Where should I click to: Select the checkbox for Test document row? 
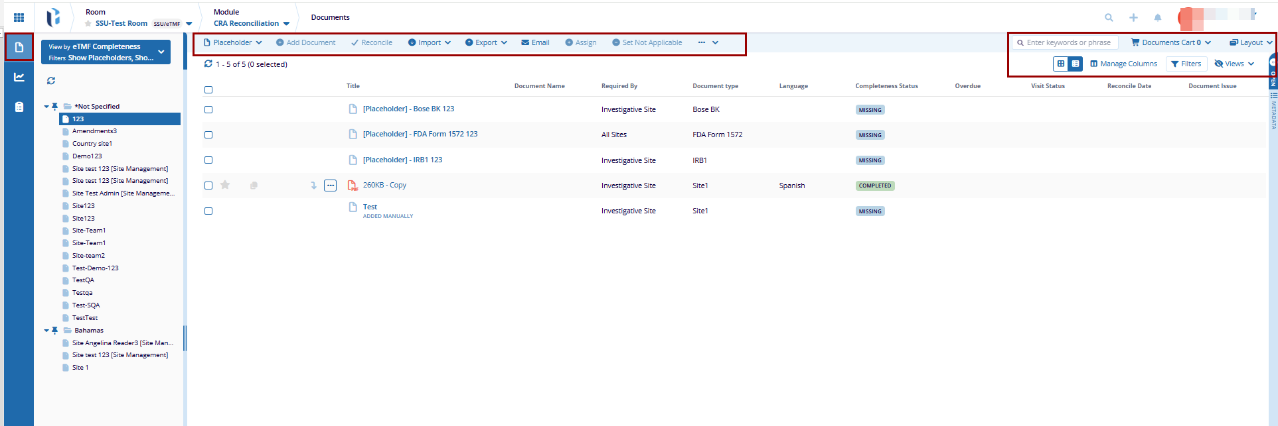click(208, 211)
